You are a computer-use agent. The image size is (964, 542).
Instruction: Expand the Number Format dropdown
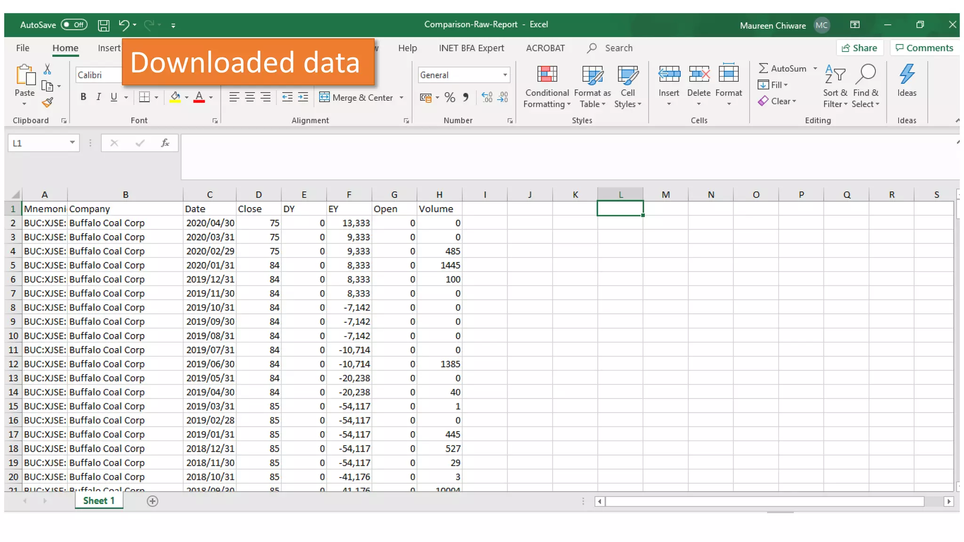505,75
